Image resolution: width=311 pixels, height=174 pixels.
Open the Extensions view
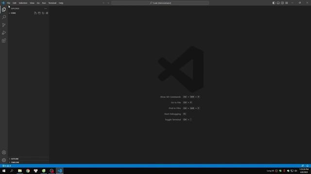4,41
